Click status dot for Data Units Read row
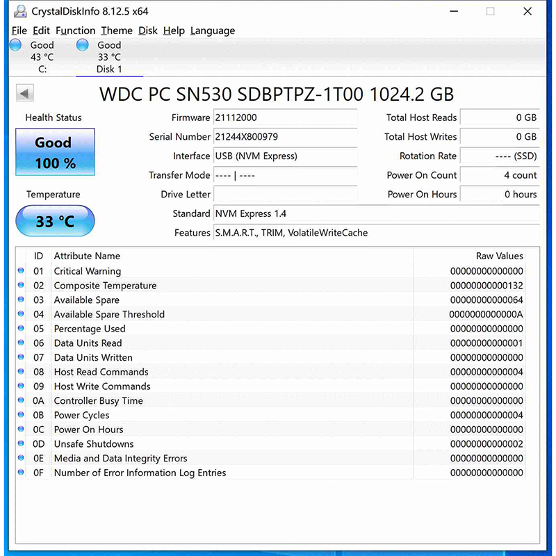The image size is (556, 556). point(21,343)
